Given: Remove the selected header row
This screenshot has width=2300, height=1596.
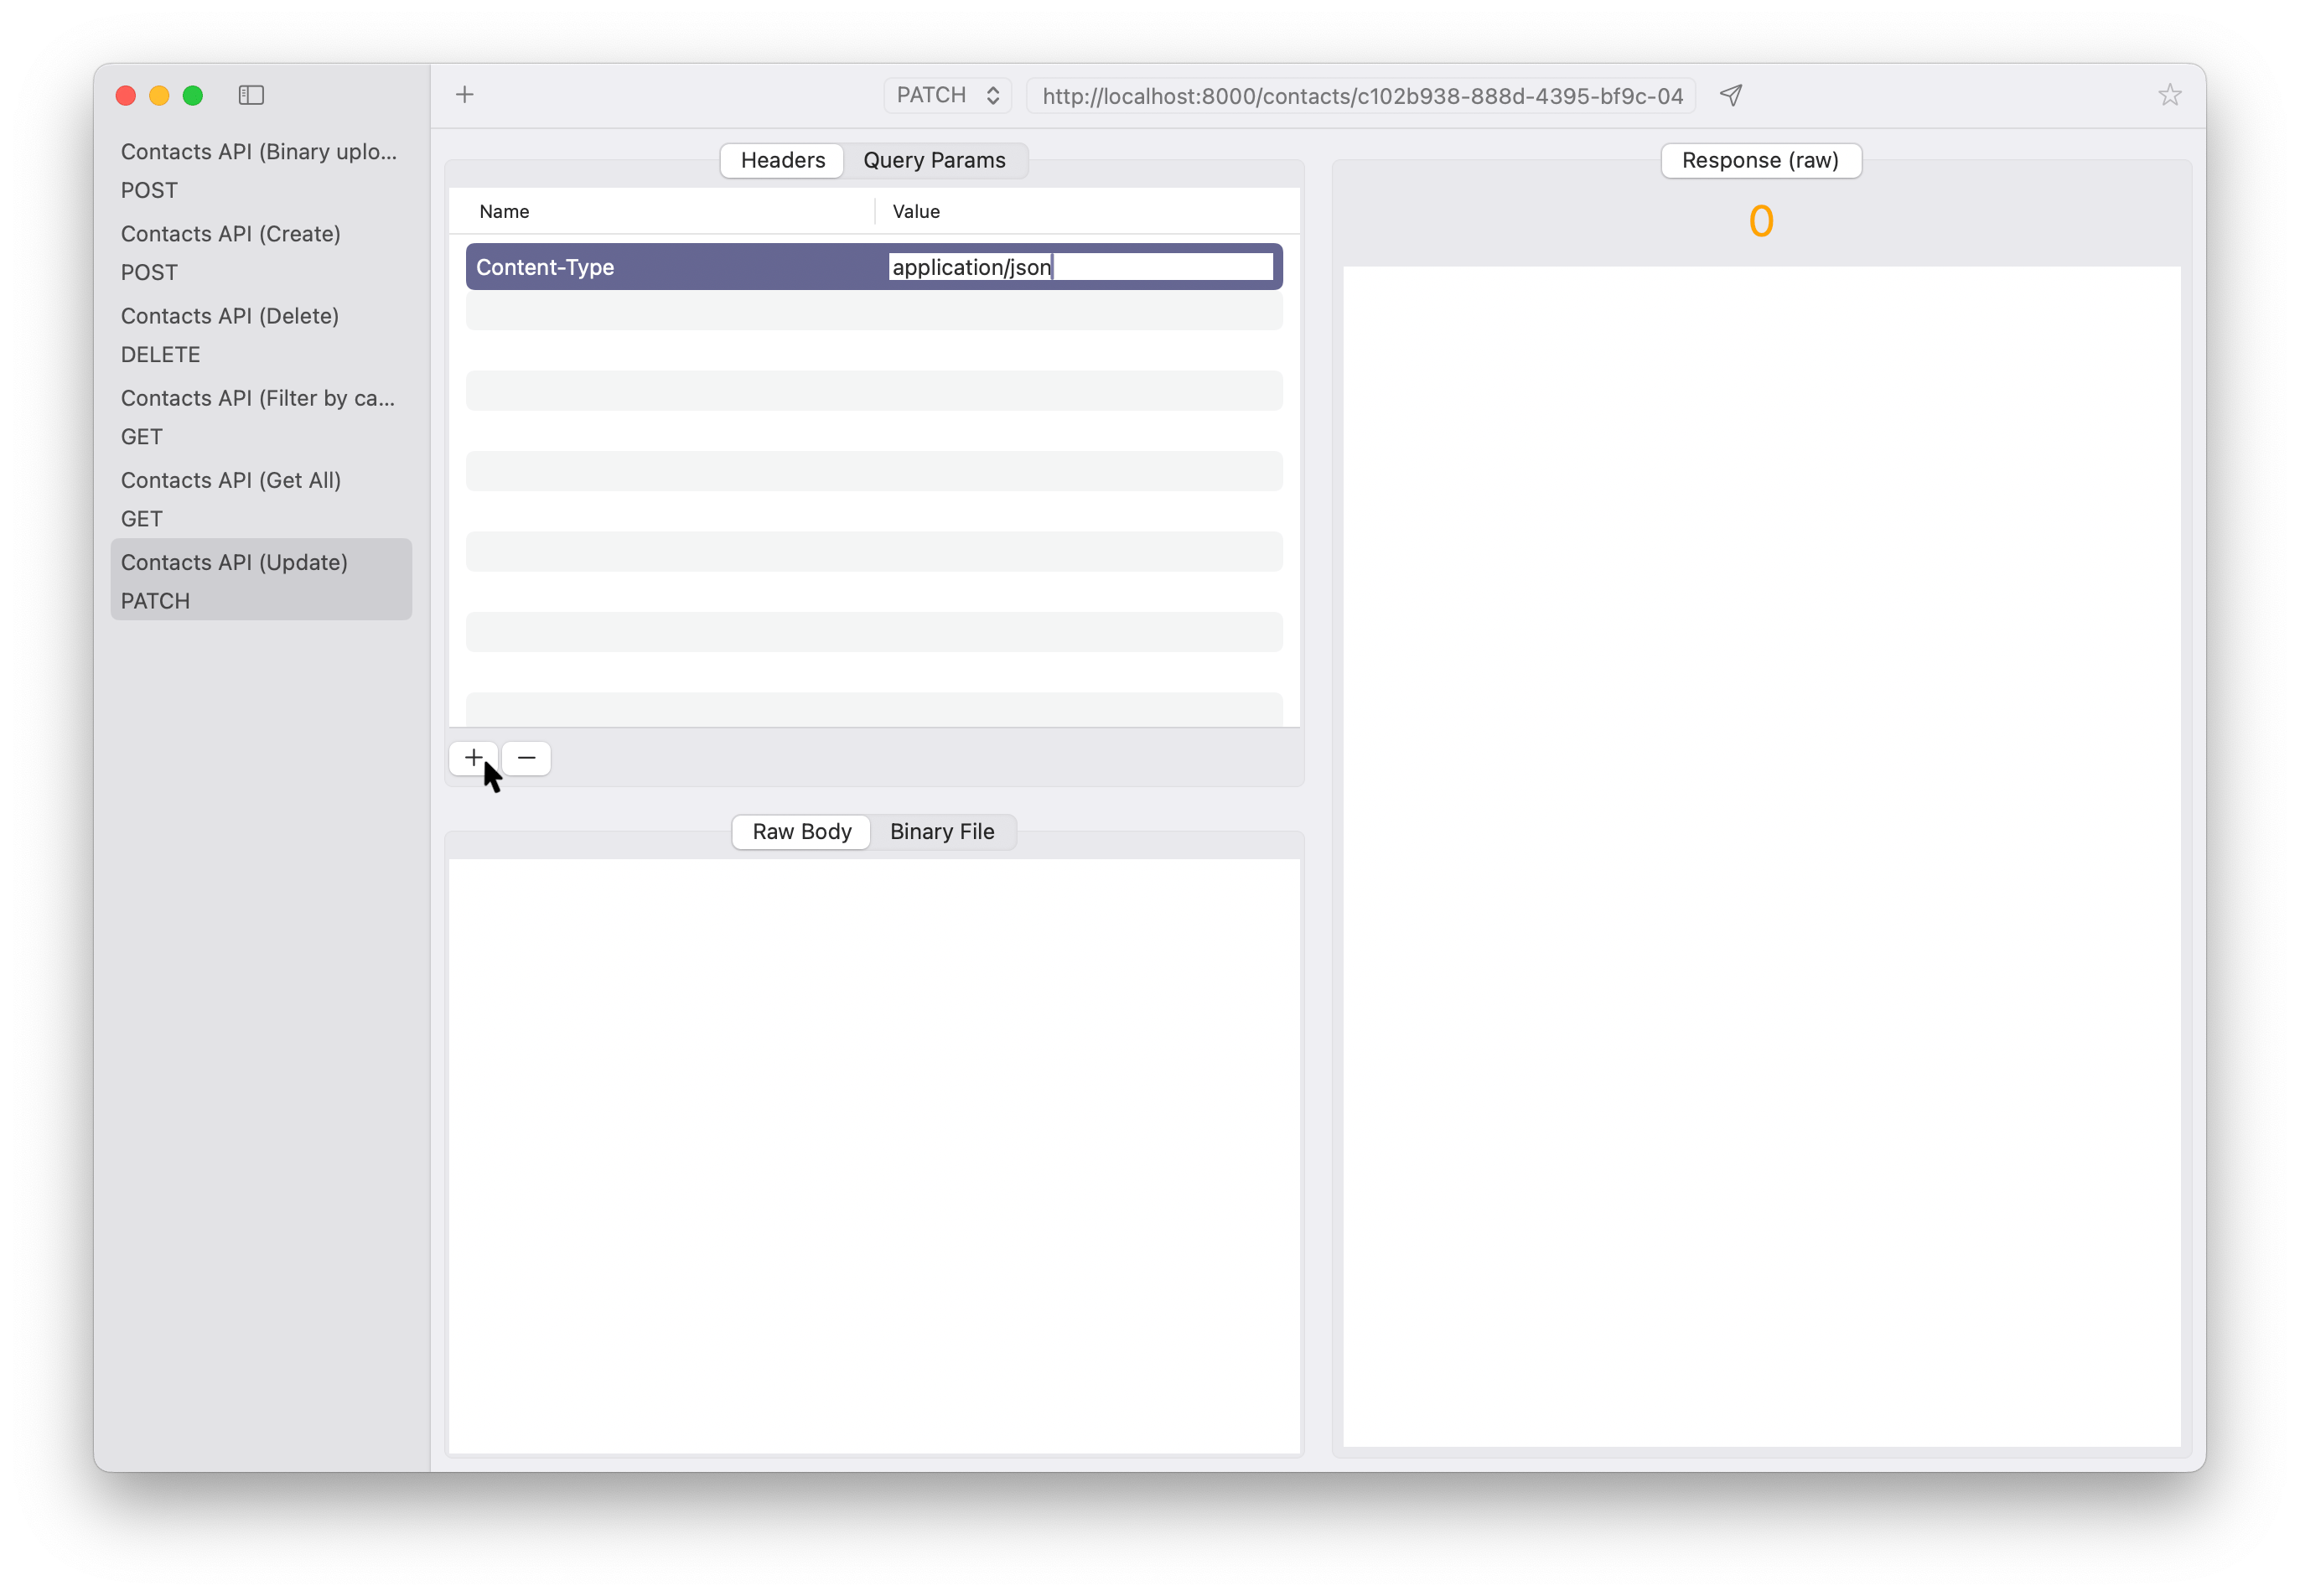Looking at the screenshot, I should 527,758.
